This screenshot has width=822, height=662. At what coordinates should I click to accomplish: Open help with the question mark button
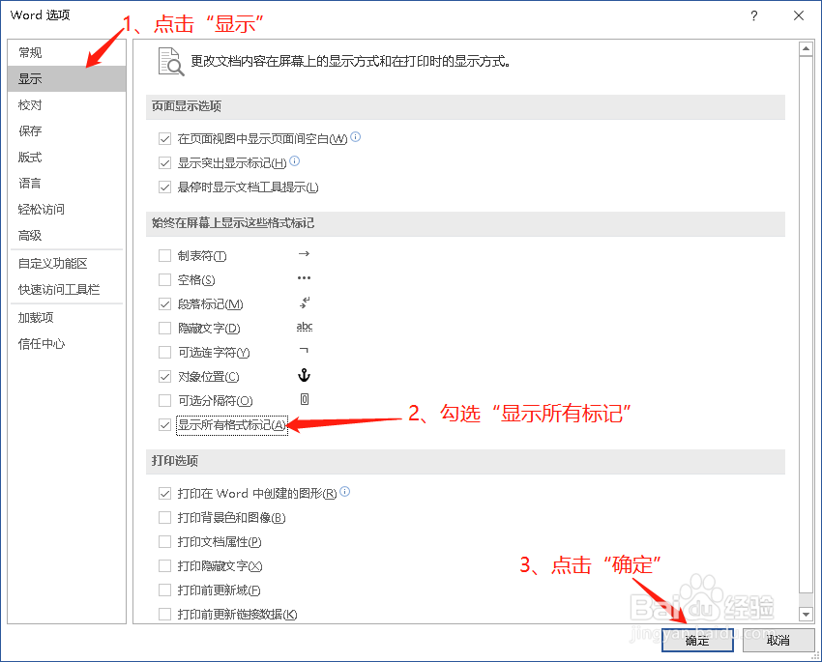pyautogui.click(x=754, y=15)
